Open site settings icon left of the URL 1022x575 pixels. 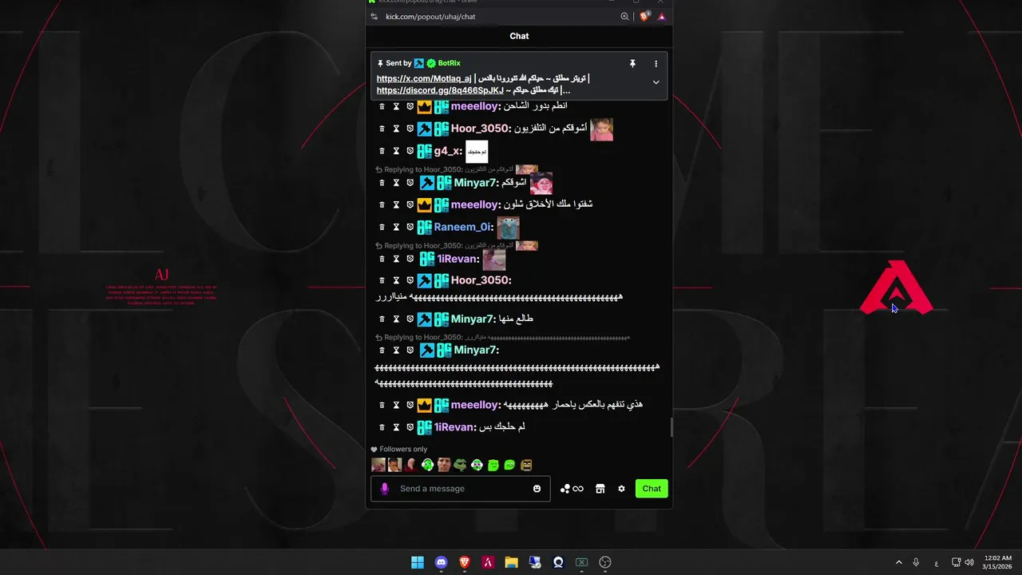click(373, 16)
